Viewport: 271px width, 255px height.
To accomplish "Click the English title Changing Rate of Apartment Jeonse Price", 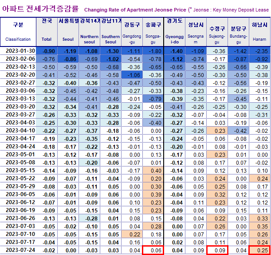I will tap(135, 10).
